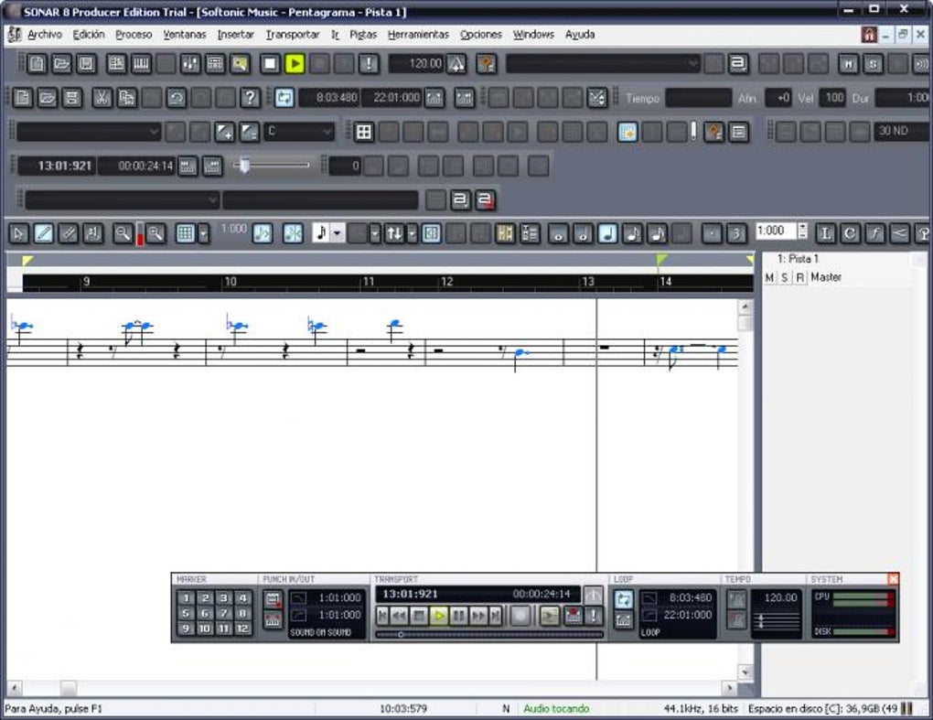The width and height of the screenshot is (933, 720).
Task: Click the white Stop button in top toolbar
Action: (x=270, y=64)
